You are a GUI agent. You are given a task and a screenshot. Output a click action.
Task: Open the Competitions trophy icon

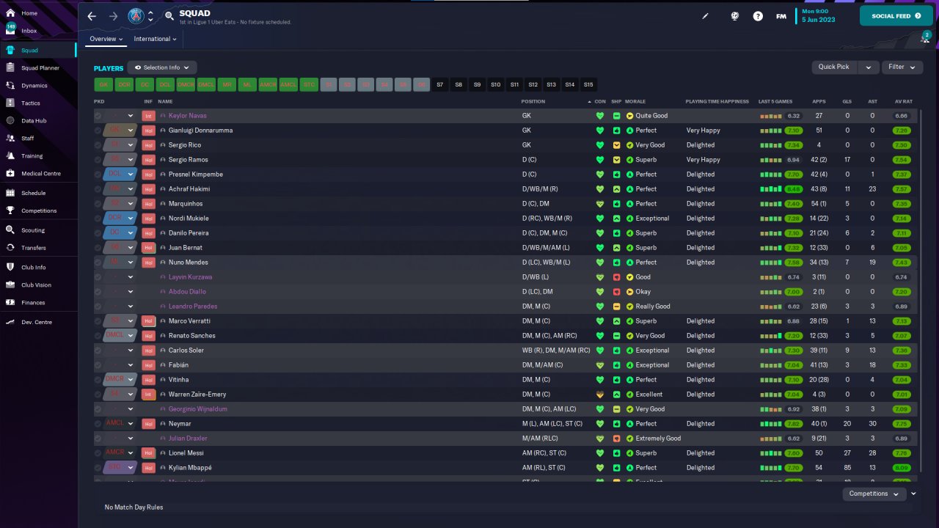tap(10, 210)
